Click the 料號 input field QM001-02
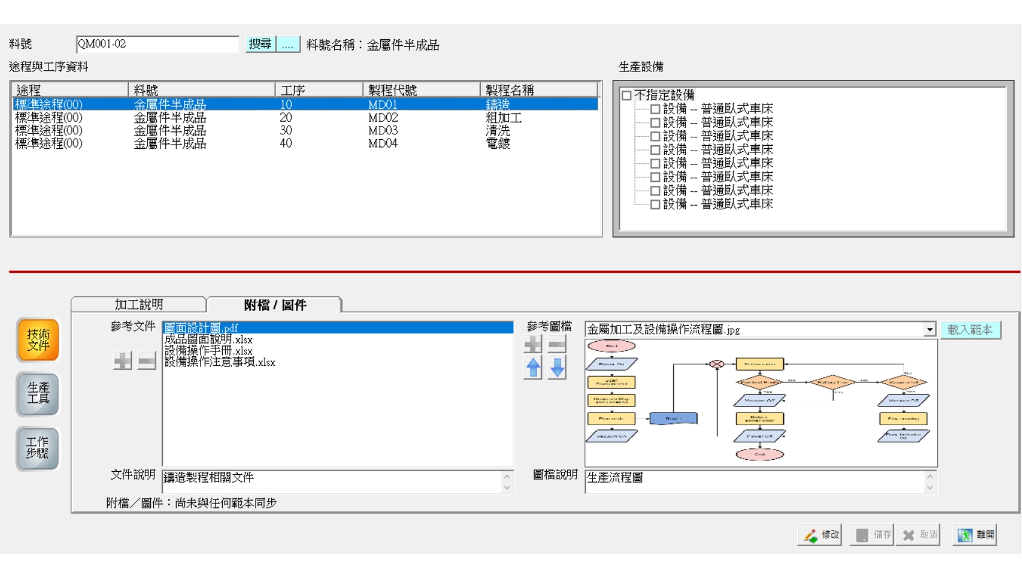1022x568 pixels. point(157,44)
